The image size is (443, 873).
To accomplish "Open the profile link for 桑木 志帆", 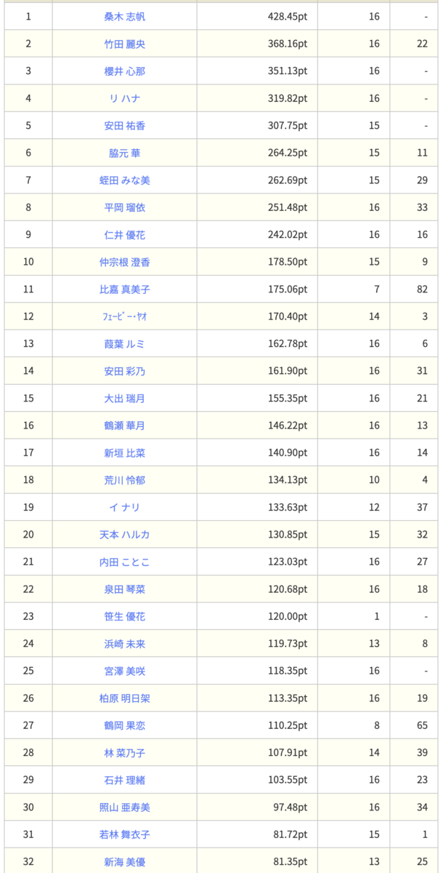I will [x=124, y=17].
